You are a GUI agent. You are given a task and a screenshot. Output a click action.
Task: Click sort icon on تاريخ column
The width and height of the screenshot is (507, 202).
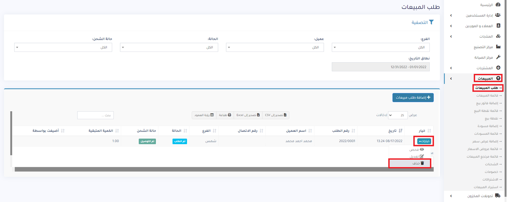click(x=401, y=131)
